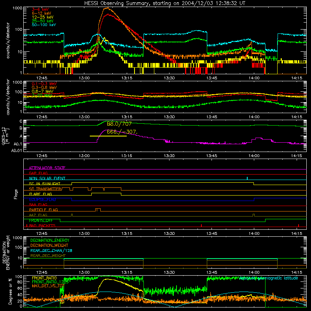Click the FRONT_RATIO_1225 green legend label
Screen dimensions: 311x311
pyautogui.click(x=50, y=282)
